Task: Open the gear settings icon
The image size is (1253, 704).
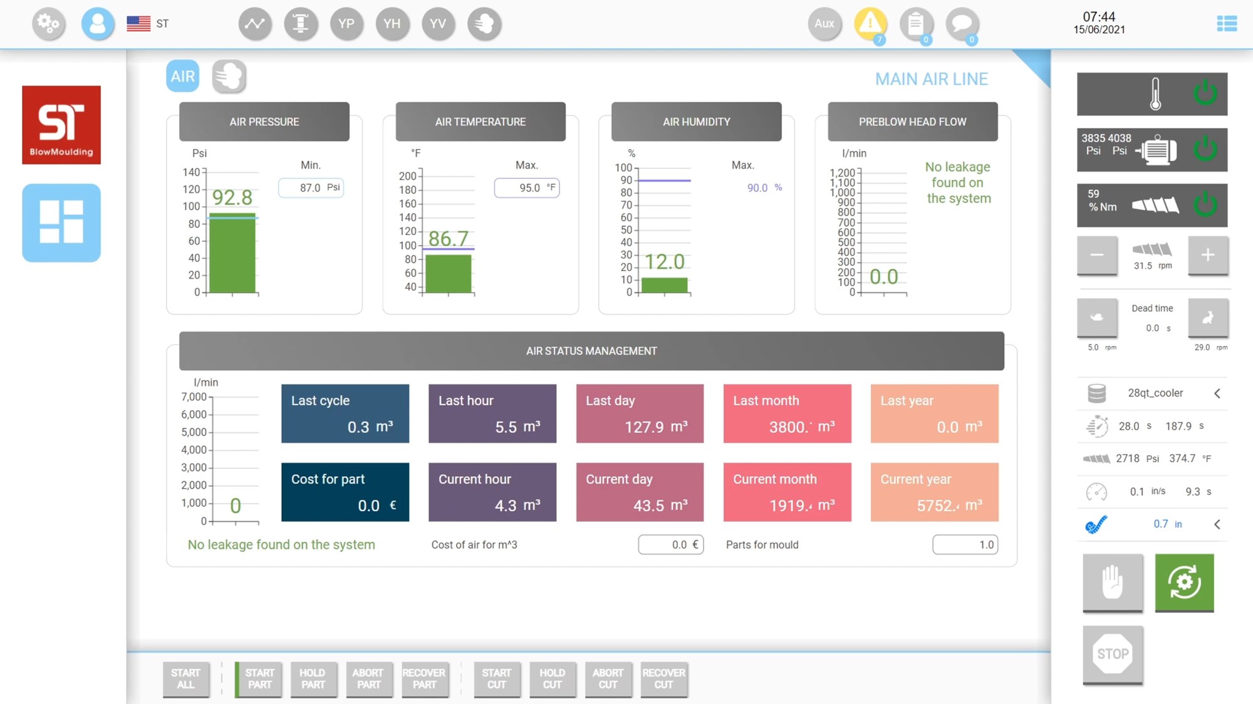Action: [x=48, y=24]
